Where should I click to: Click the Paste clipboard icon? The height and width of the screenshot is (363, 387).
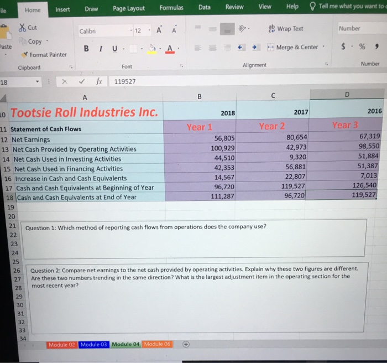pos(6,32)
